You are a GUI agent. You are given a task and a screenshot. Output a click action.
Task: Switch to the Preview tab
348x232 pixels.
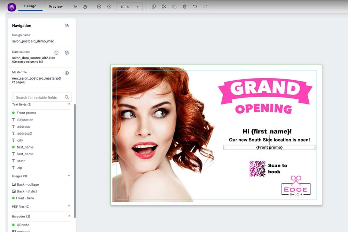[56, 7]
